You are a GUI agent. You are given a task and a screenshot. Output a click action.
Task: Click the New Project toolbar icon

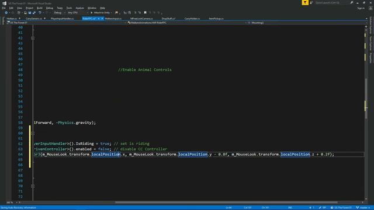(19, 13)
